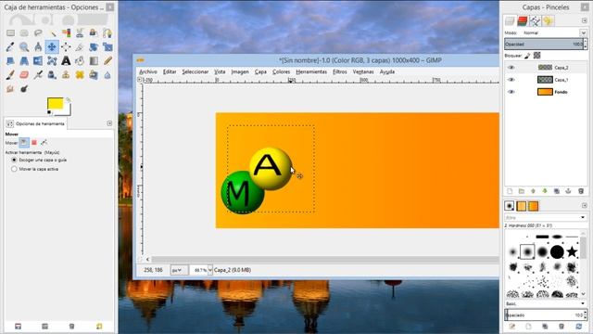Select the Move tool in toolbox
The width and height of the screenshot is (593, 334).
click(52, 47)
